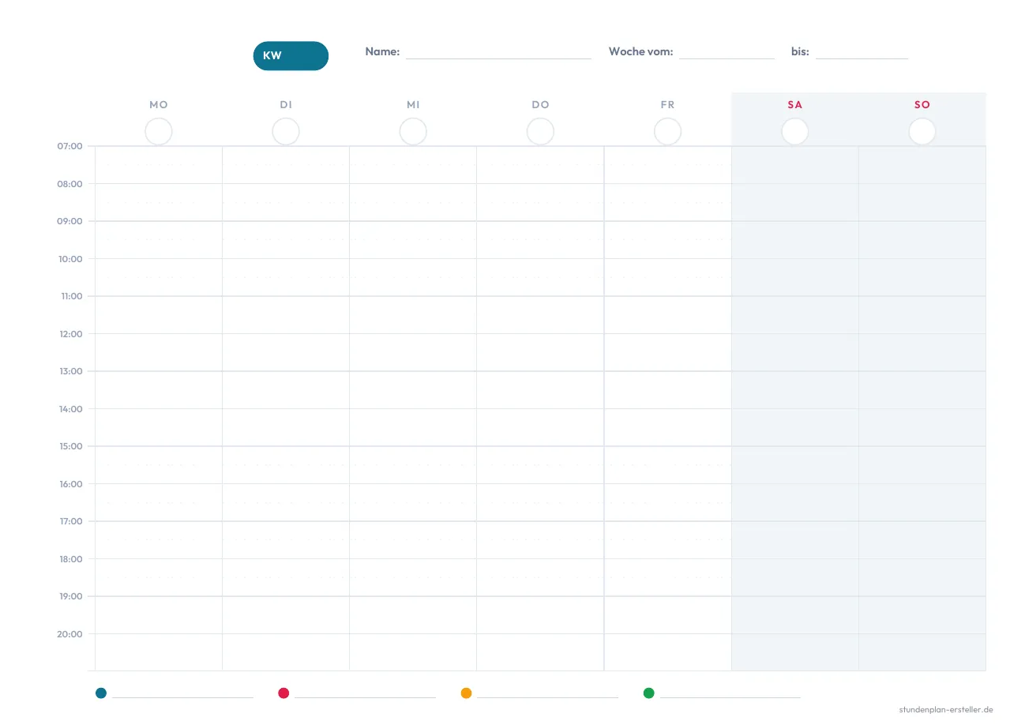Click the orange legend dot
This screenshot has height=725, width=1025.
coord(466,693)
